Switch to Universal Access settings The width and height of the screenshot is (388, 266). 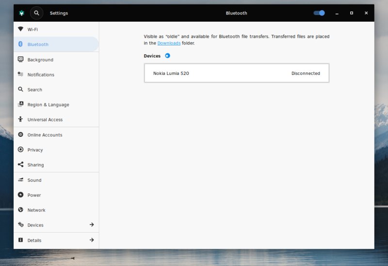click(56, 119)
